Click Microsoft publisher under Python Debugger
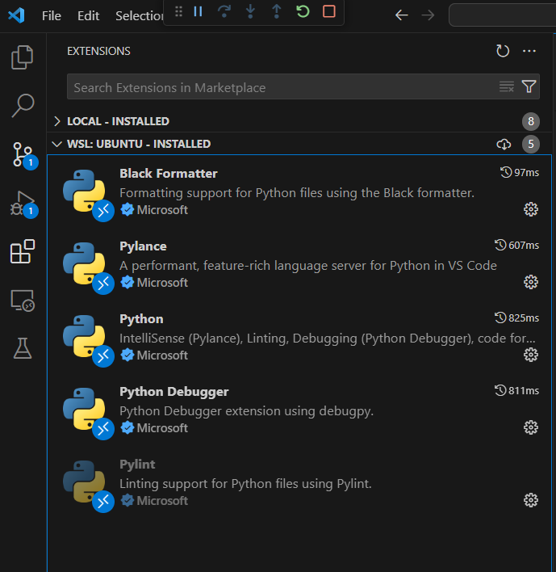 (x=162, y=428)
